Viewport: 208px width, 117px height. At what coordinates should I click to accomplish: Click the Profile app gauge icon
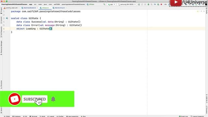[155, 4]
